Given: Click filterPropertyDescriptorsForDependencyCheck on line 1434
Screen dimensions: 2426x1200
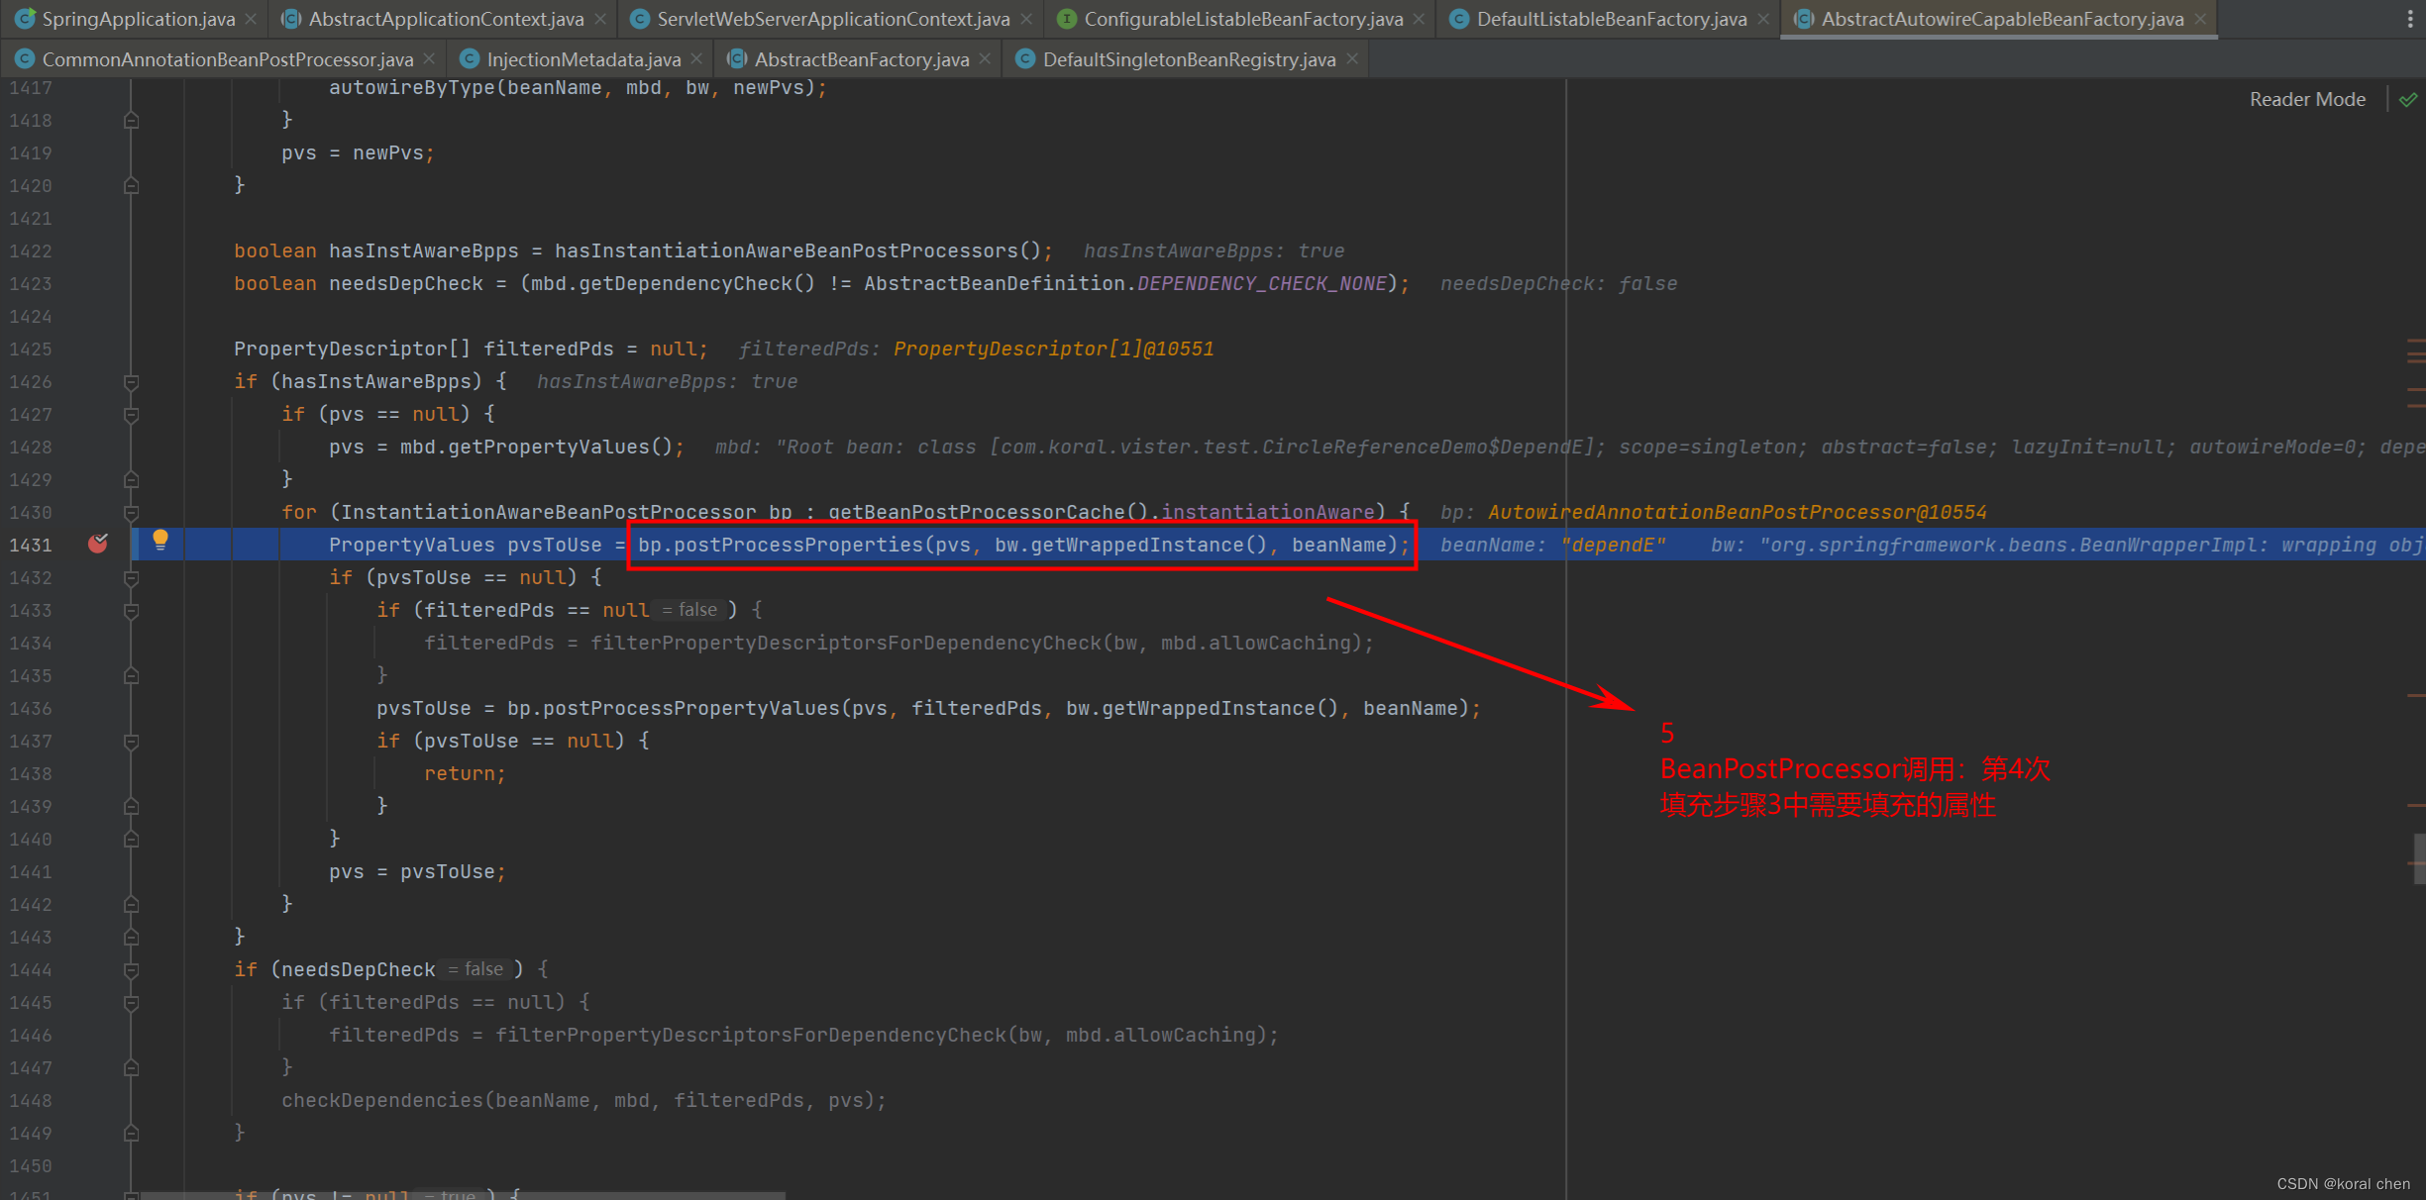Looking at the screenshot, I should 845,643.
